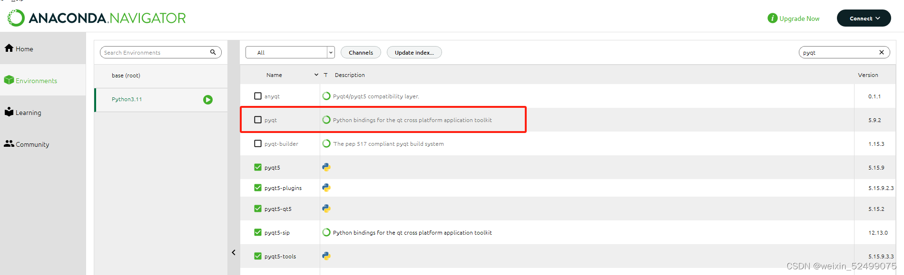Click the Python icon for pyqt5-tools
This screenshot has height=275, width=904.
pyautogui.click(x=326, y=256)
